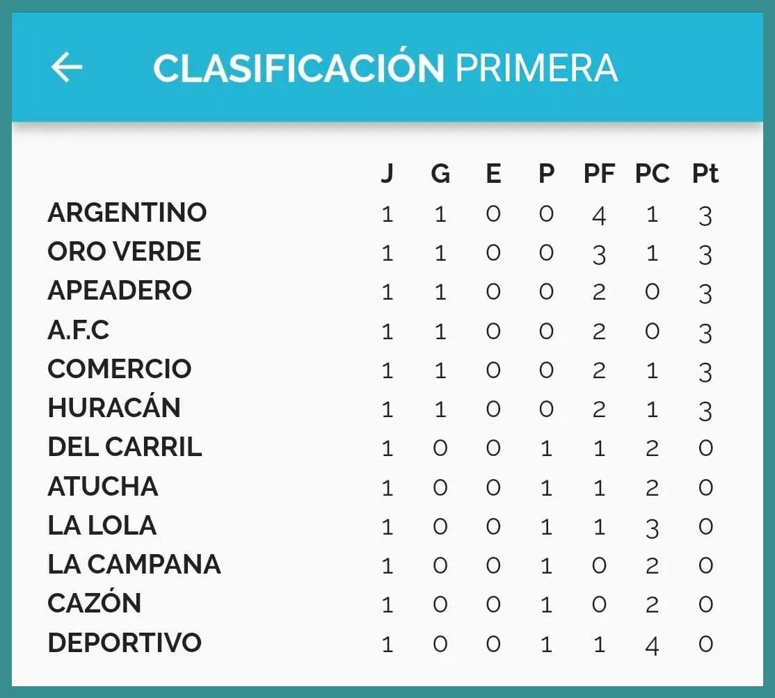Viewport: 775px width, 698px height.
Task: Click the J column header
Action: point(387,173)
